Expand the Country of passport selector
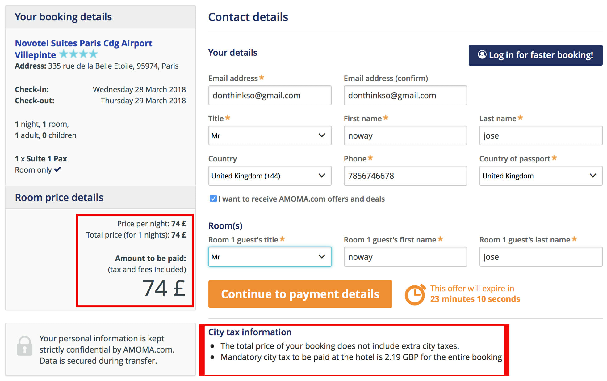 click(540, 176)
